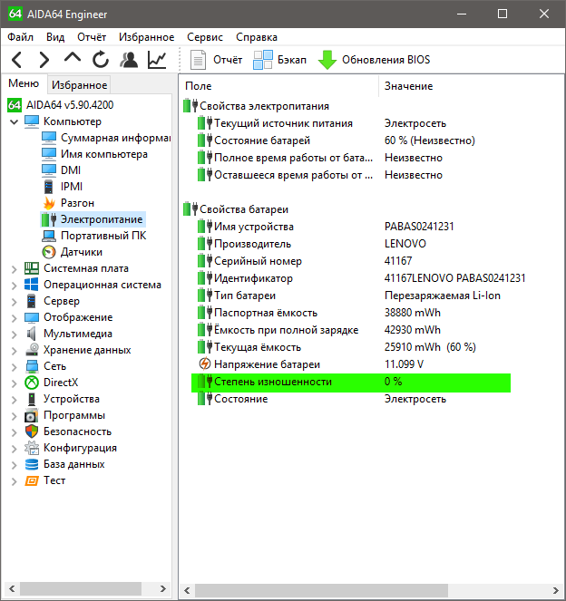Screen dimensions: 566x601
Task: Expand the Системная плата node
Action: pyautogui.click(x=15, y=269)
